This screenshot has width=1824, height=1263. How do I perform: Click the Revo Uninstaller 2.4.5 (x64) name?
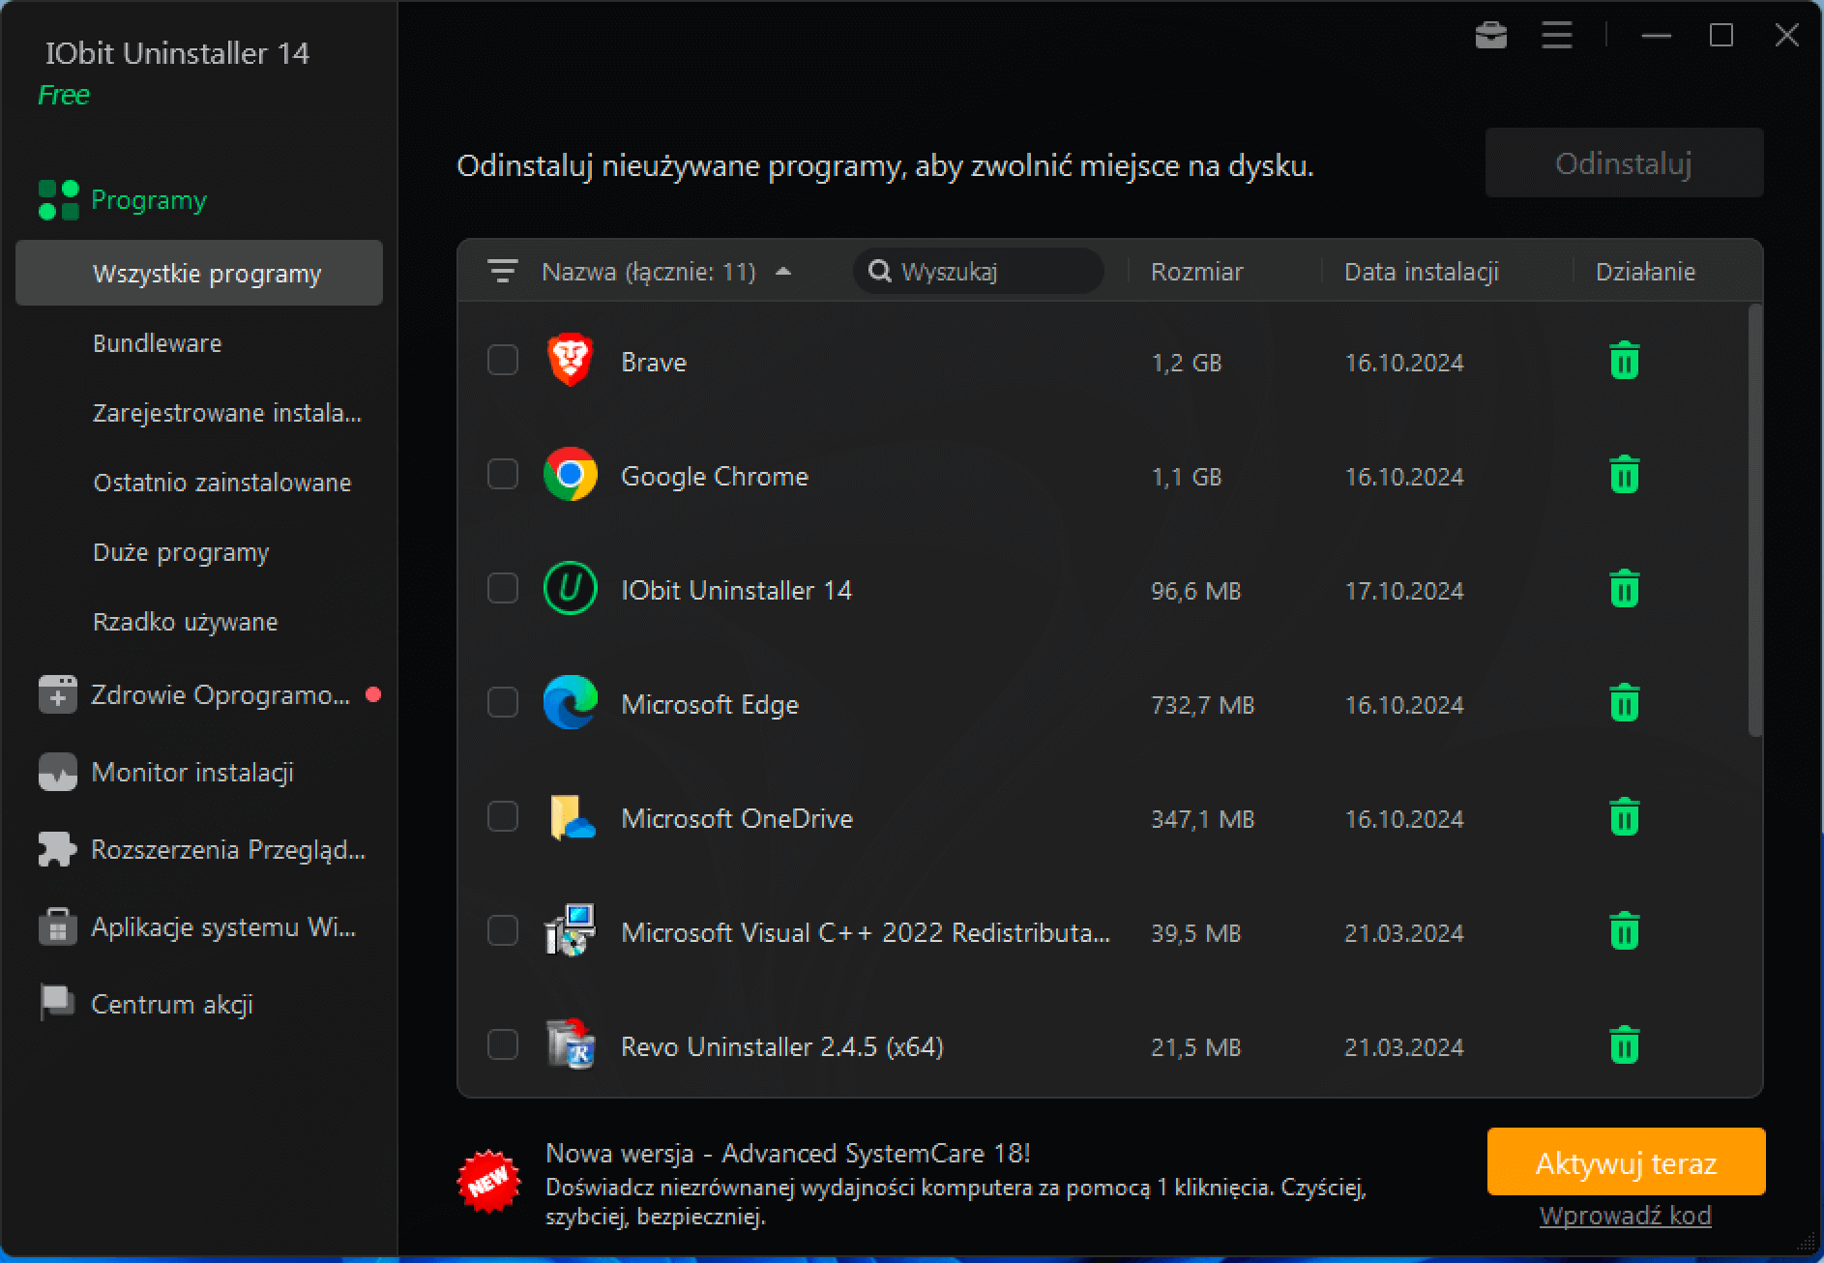(x=781, y=1046)
